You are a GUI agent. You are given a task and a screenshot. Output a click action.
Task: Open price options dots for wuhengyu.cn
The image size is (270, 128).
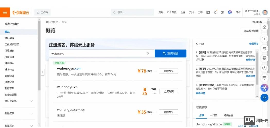[155, 94]
